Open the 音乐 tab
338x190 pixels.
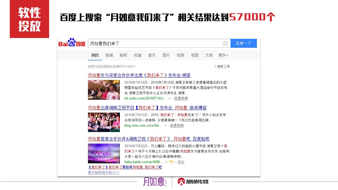coord(152,55)
